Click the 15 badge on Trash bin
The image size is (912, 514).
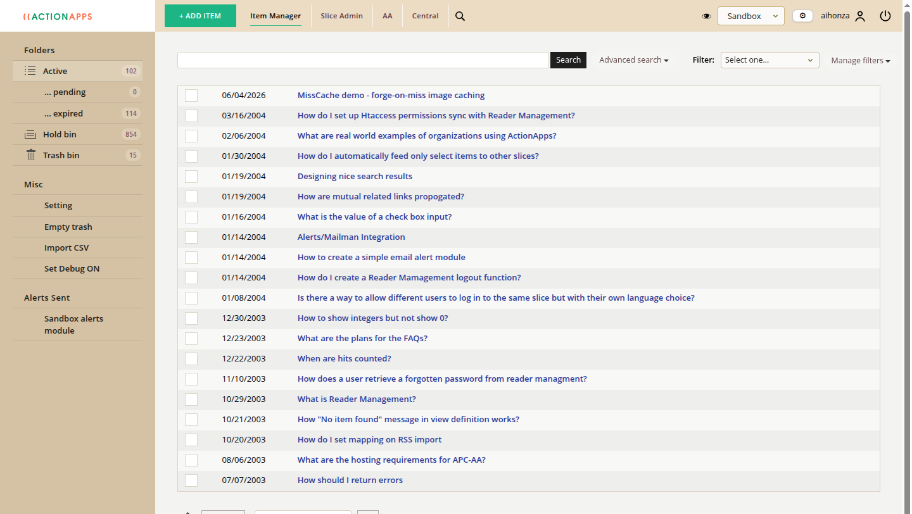point(133,155)
